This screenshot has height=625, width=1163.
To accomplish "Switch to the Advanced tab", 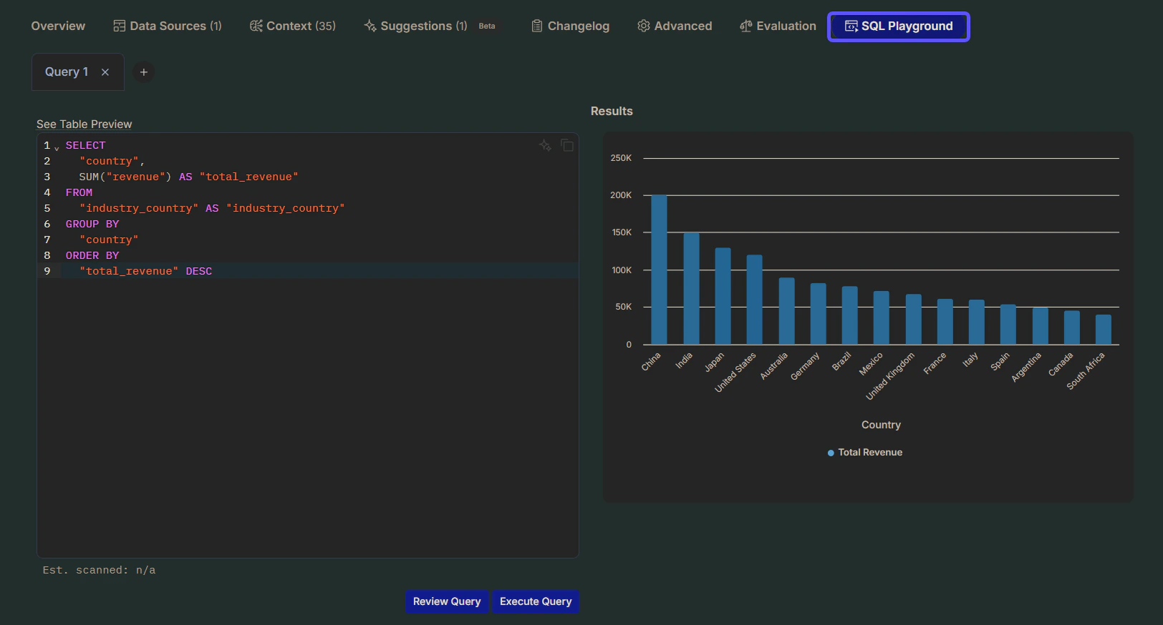I will pyautogui.click(x=675, y=26).
